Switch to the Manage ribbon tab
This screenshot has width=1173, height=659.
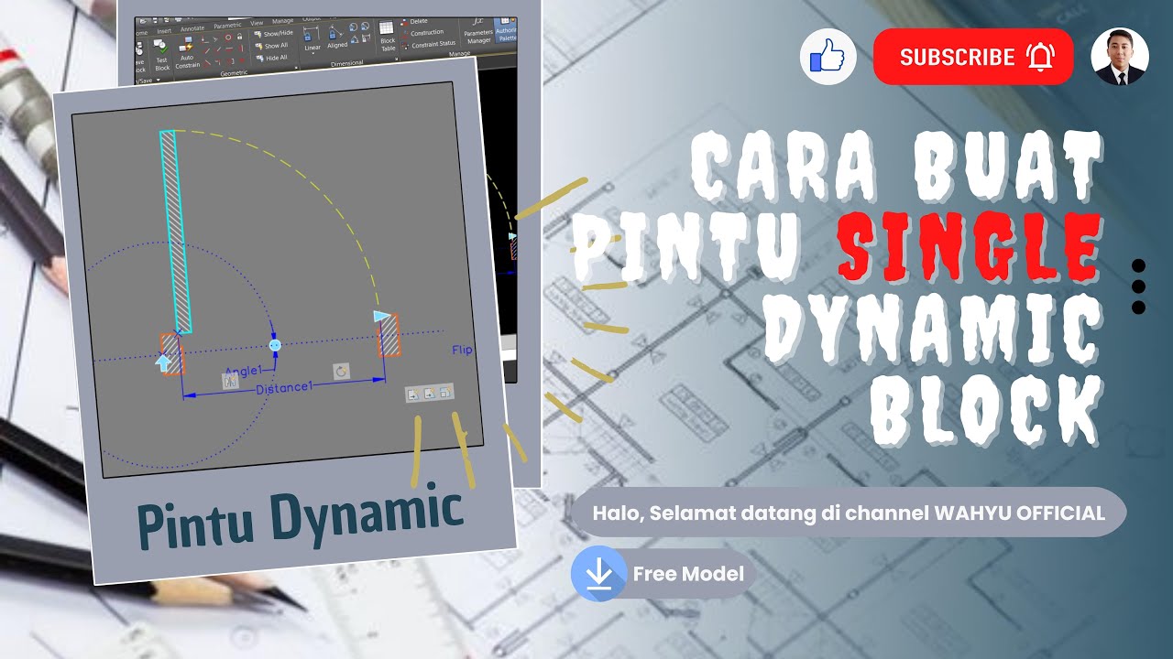282,21
